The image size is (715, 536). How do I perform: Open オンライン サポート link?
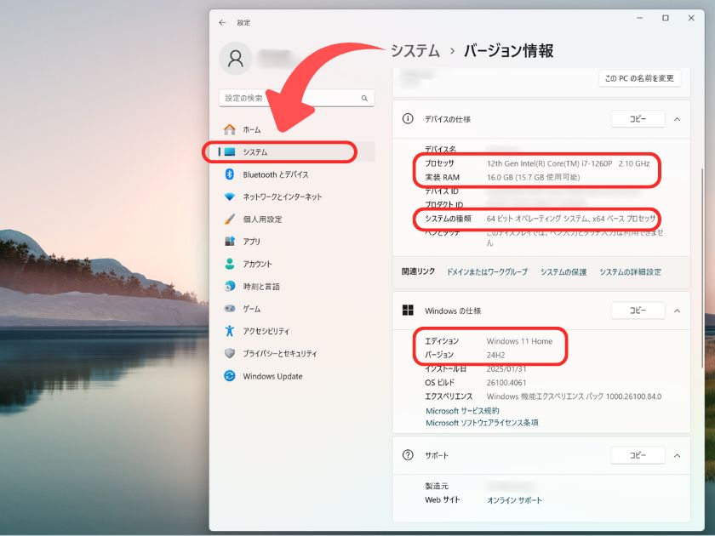coord(514,500)
